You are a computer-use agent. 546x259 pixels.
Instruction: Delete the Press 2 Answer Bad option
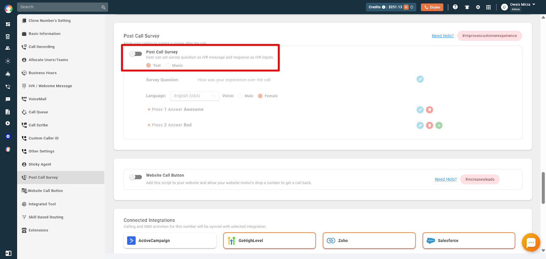pos(430,125)
